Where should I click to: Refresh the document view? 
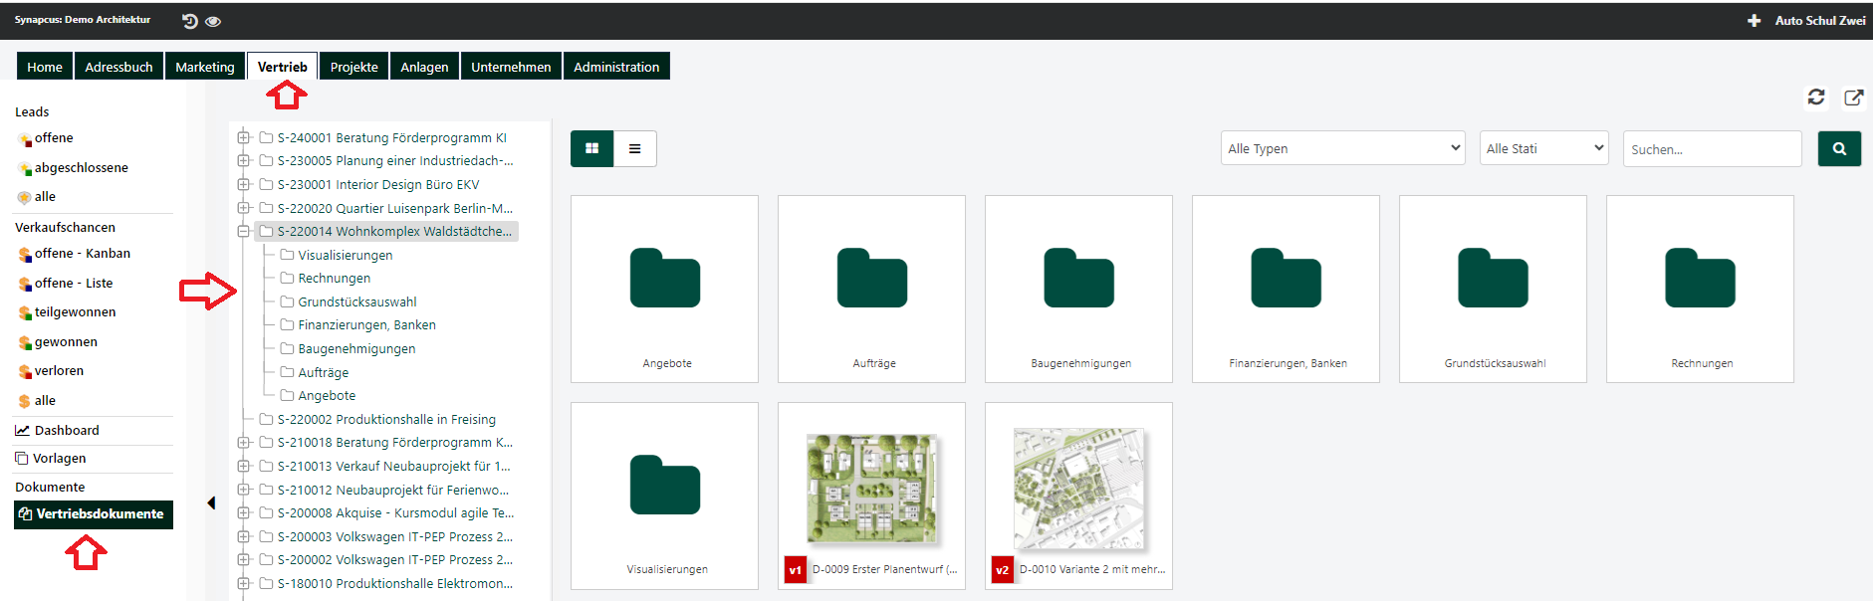tap(1815, 98)
